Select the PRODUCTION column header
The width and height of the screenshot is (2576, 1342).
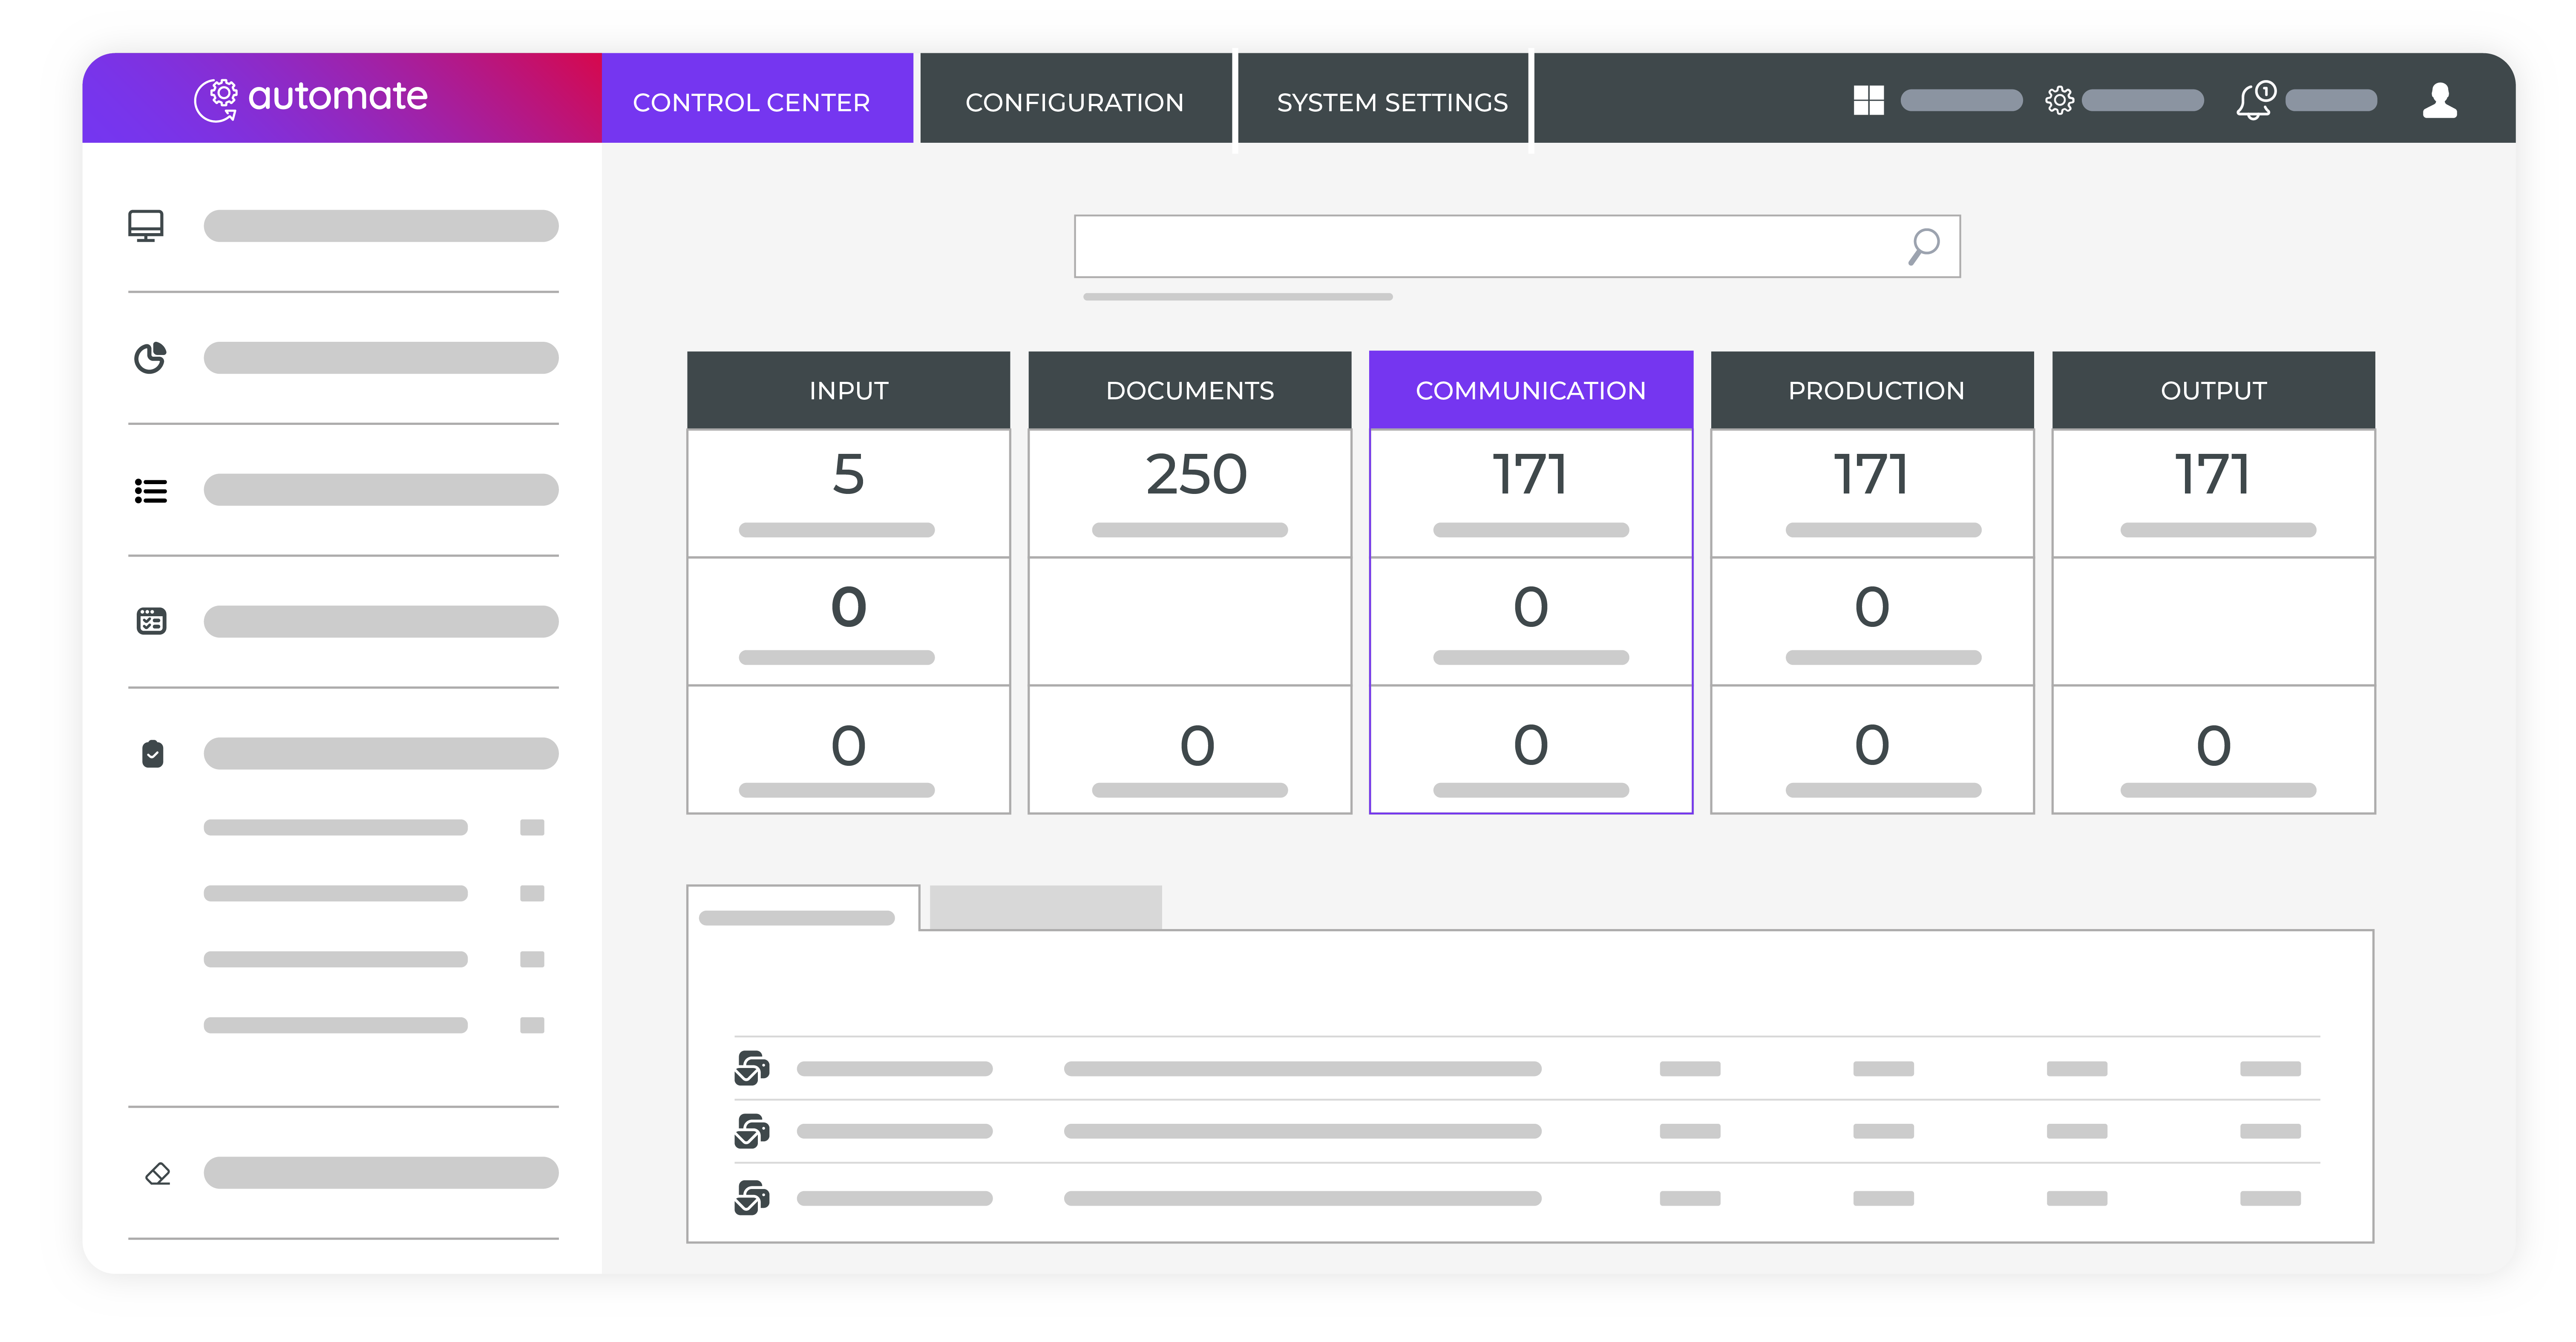[1872, 390]
